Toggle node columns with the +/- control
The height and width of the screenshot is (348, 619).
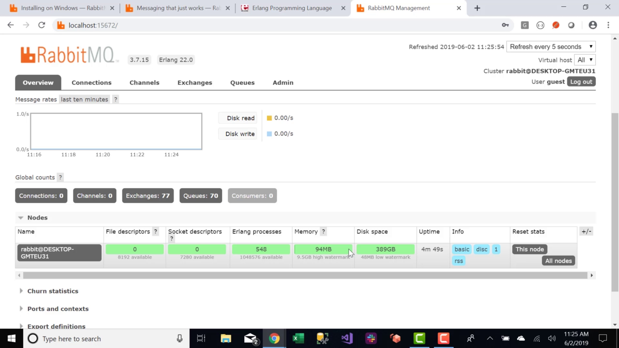click(586, 232)
